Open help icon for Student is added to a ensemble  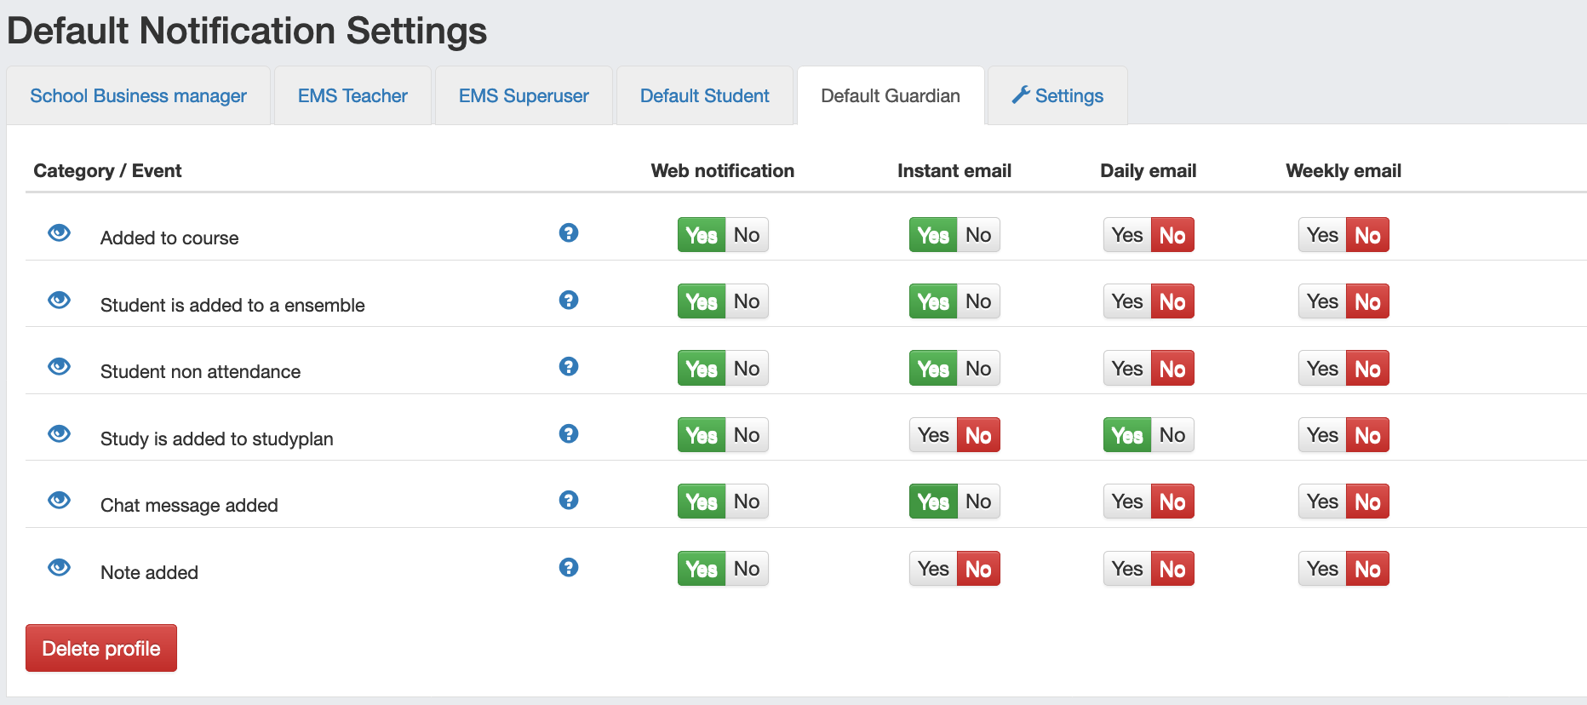[569, 300]
